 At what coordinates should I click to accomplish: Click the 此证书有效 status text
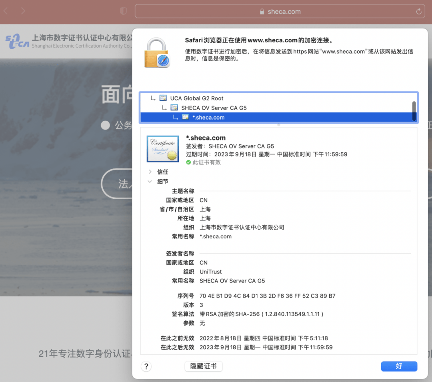tap(207, 162)
